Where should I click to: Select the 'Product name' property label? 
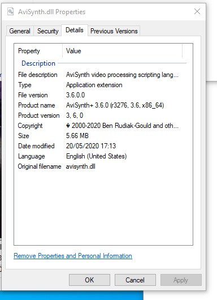(x=37, y=105)
